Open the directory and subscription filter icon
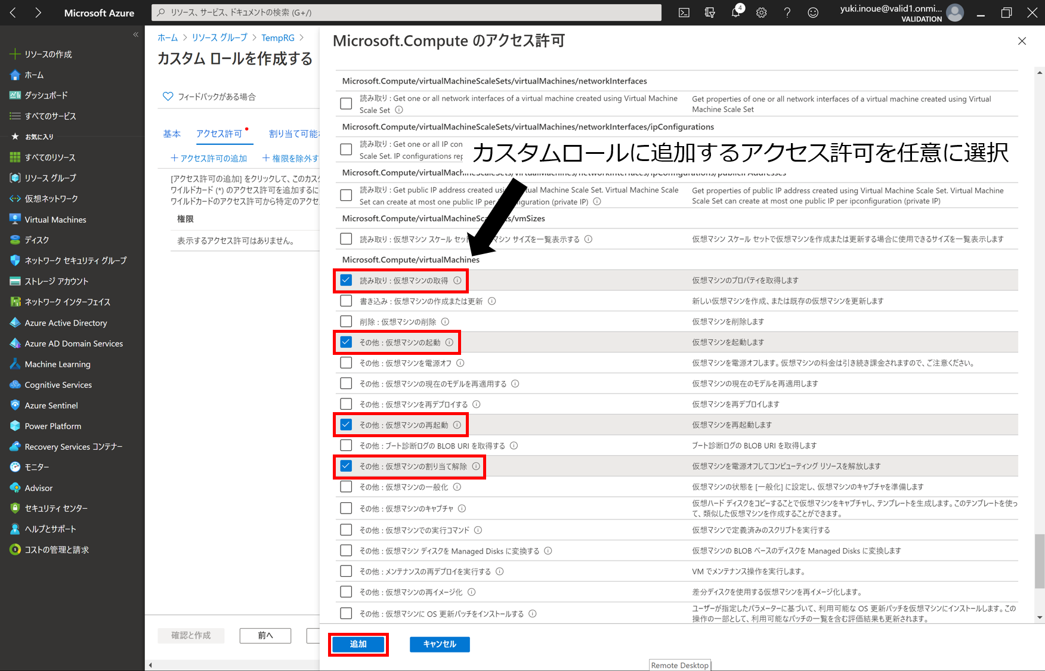Viewport: 1045px width, 671px height. point(710,13)
